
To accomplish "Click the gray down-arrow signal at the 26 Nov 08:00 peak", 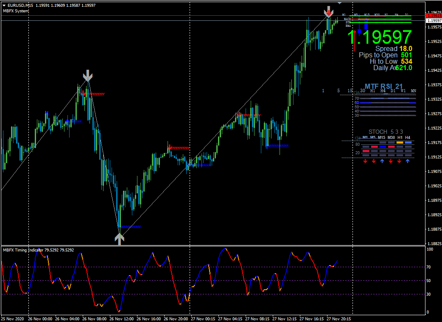I will [x=88, y=76].
